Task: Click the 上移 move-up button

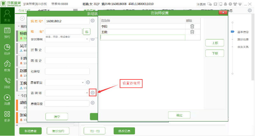Action: (x=215, y=43)
